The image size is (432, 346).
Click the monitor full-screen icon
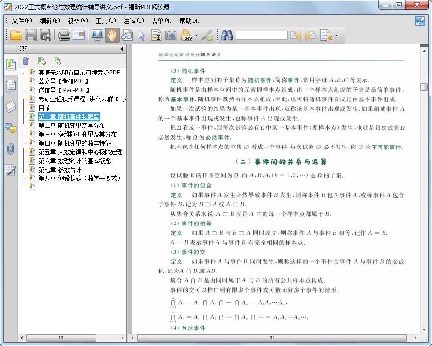pyautogui.click(x=97, y=35)
